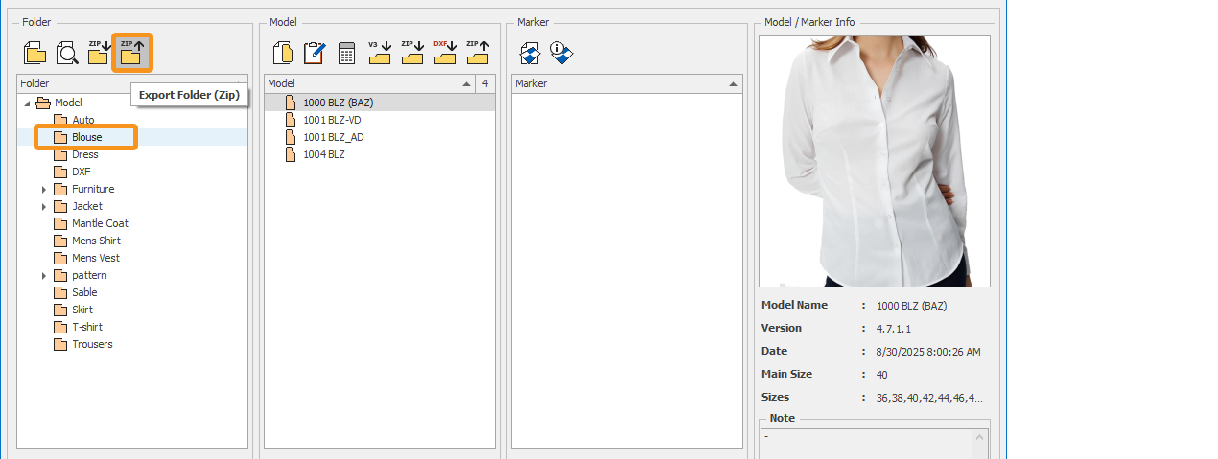Expand the pattern folder arrow
This screenshot has width=1218, height=459.
pos(44,276)
